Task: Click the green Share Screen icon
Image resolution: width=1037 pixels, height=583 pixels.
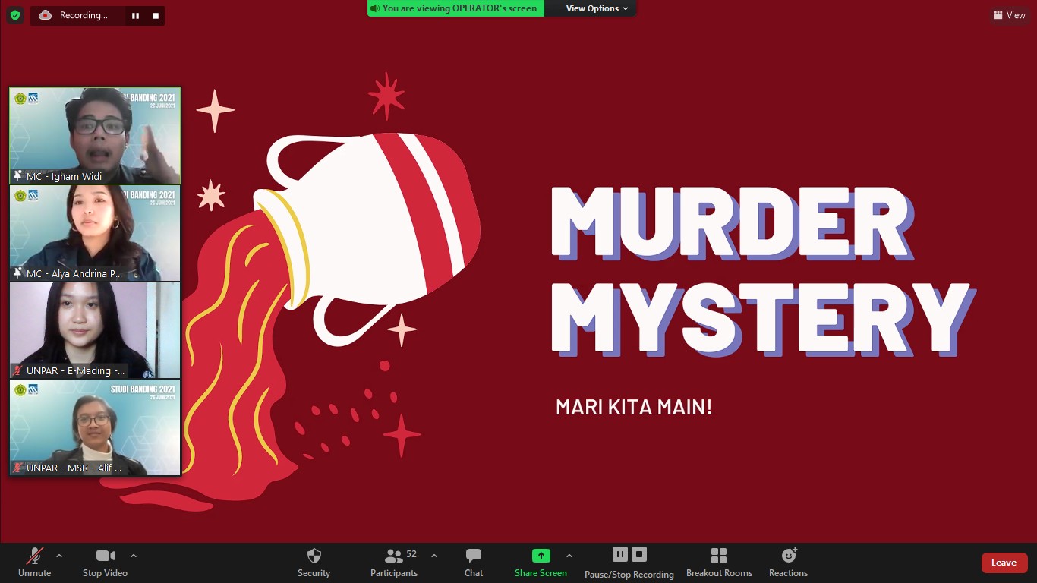Action: tap(541, 556)
